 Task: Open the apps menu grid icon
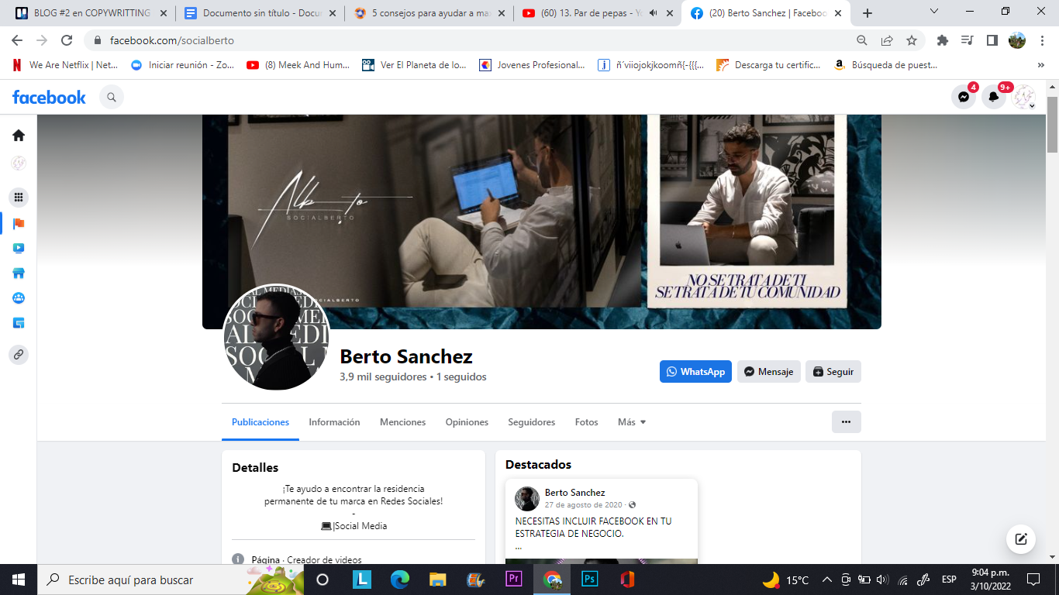(x=19, y=198)
